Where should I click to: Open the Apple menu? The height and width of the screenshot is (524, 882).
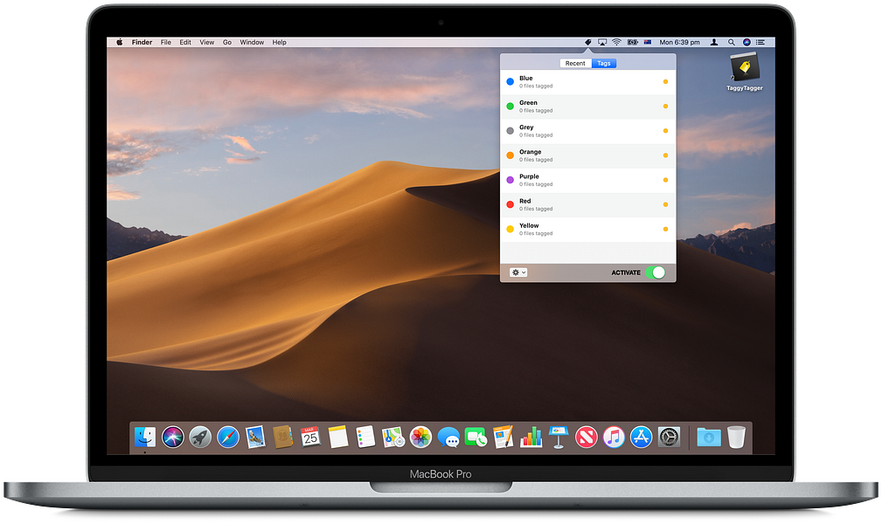pyautogui.click(x=119, y=42)
